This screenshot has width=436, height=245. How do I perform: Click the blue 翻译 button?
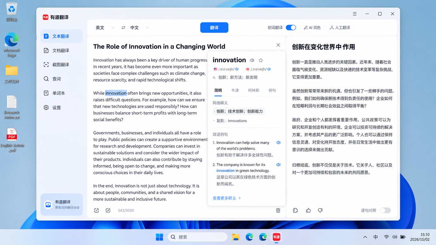214,28
